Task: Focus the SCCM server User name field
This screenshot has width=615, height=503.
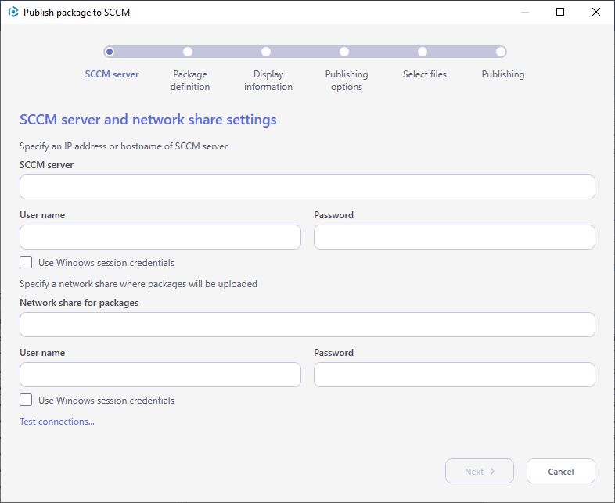Action: click(x=160, y=237)
